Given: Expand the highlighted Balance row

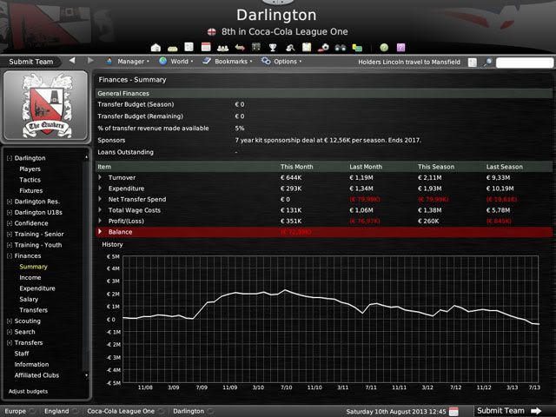Looking at the screenshot, I should [x=100, y=232].
